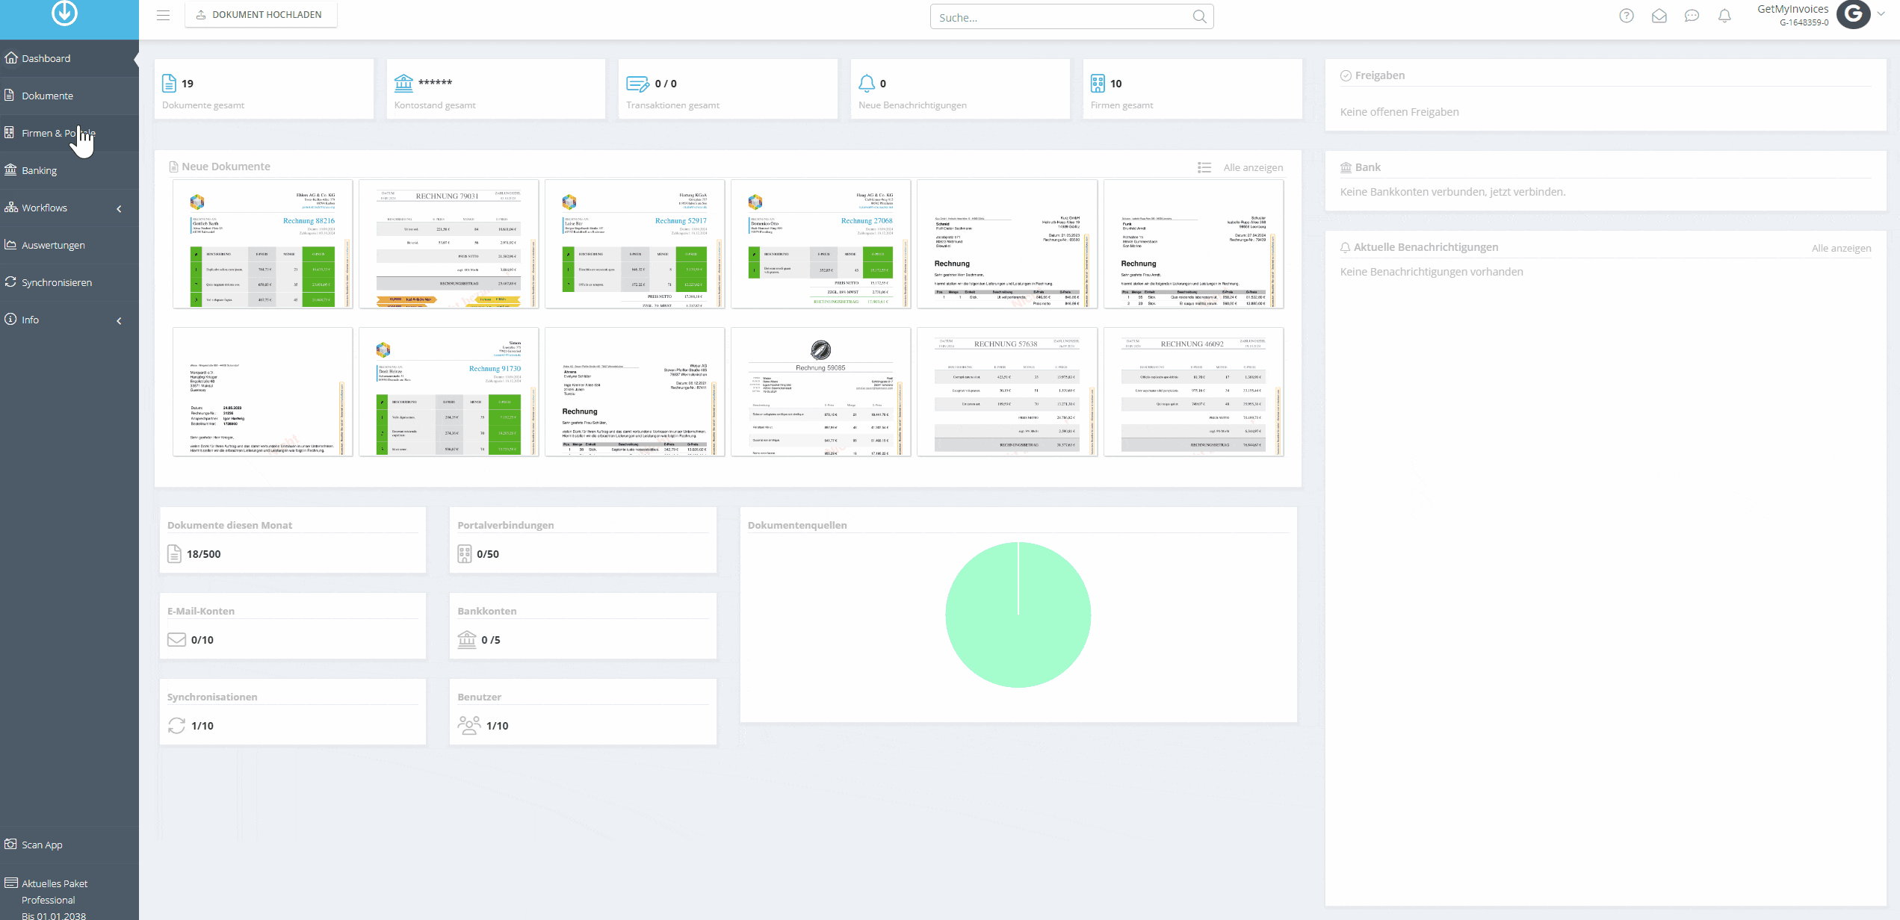The image size is (1900, 920).
Task: Click Alle anzeigen for notifications
Action: tap(1841, 248)
